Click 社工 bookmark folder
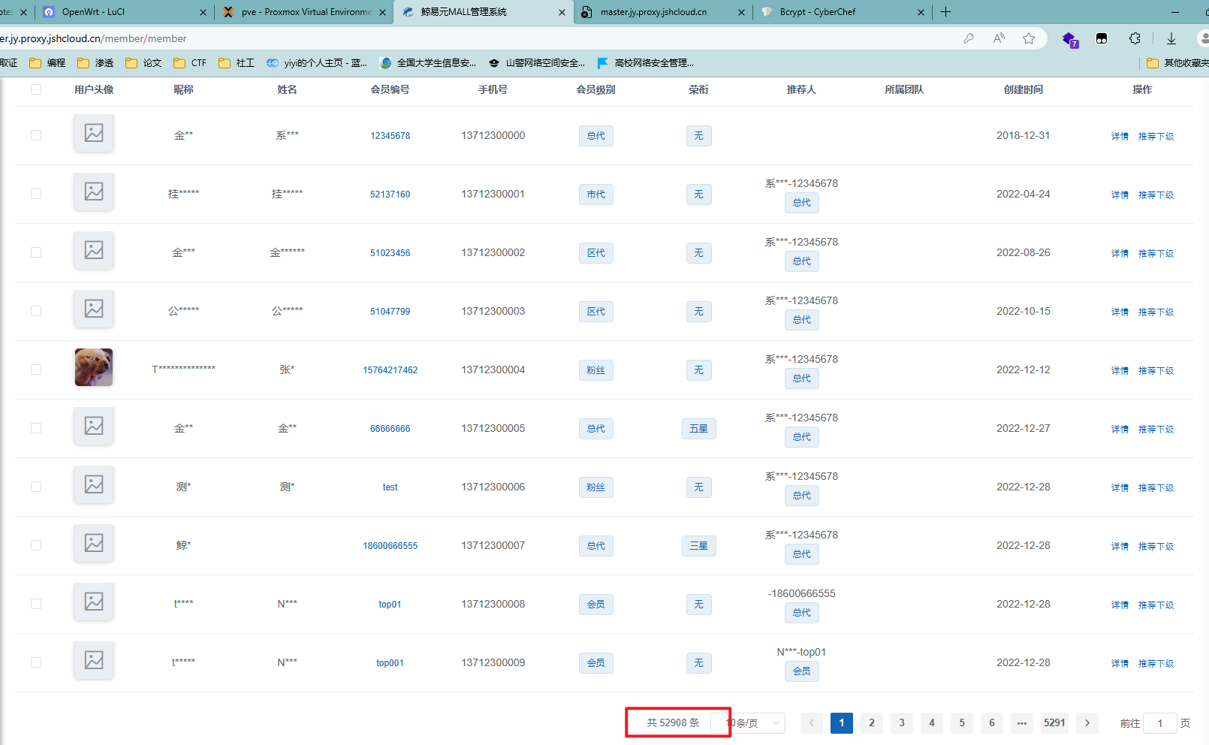Viewport: 1209px width, 745px height. (237, 63)
